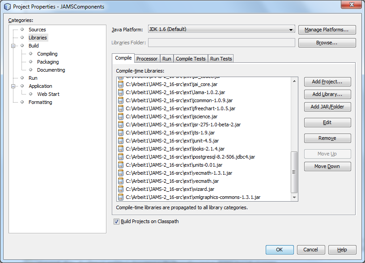
Task: Select Sources in the Categories tree
Action: click(x=37, y=30)
